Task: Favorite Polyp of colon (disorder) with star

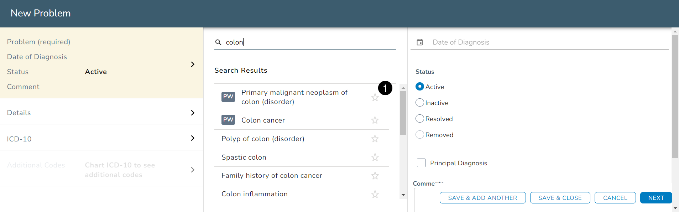Action: (x=375, y=139)
